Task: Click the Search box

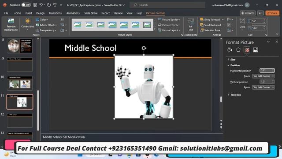Action: pos(167,5)
